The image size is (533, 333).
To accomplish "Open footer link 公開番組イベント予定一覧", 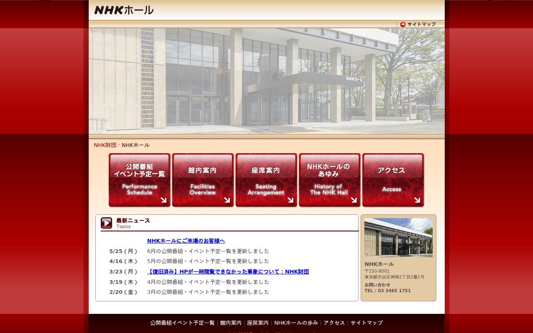I will [182, 323].
